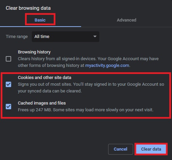This screenshot has width=172, height=160.
Task: Click the dropdown arrow beside All time
Action: [x=95, y=36]
